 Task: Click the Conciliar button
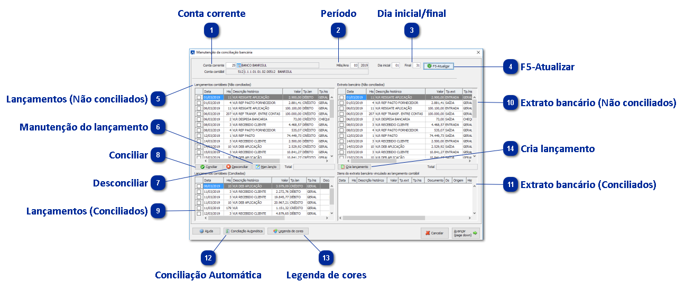click(x=208, y=166)
